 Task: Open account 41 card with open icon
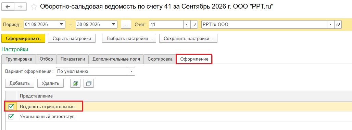point(194,24)
